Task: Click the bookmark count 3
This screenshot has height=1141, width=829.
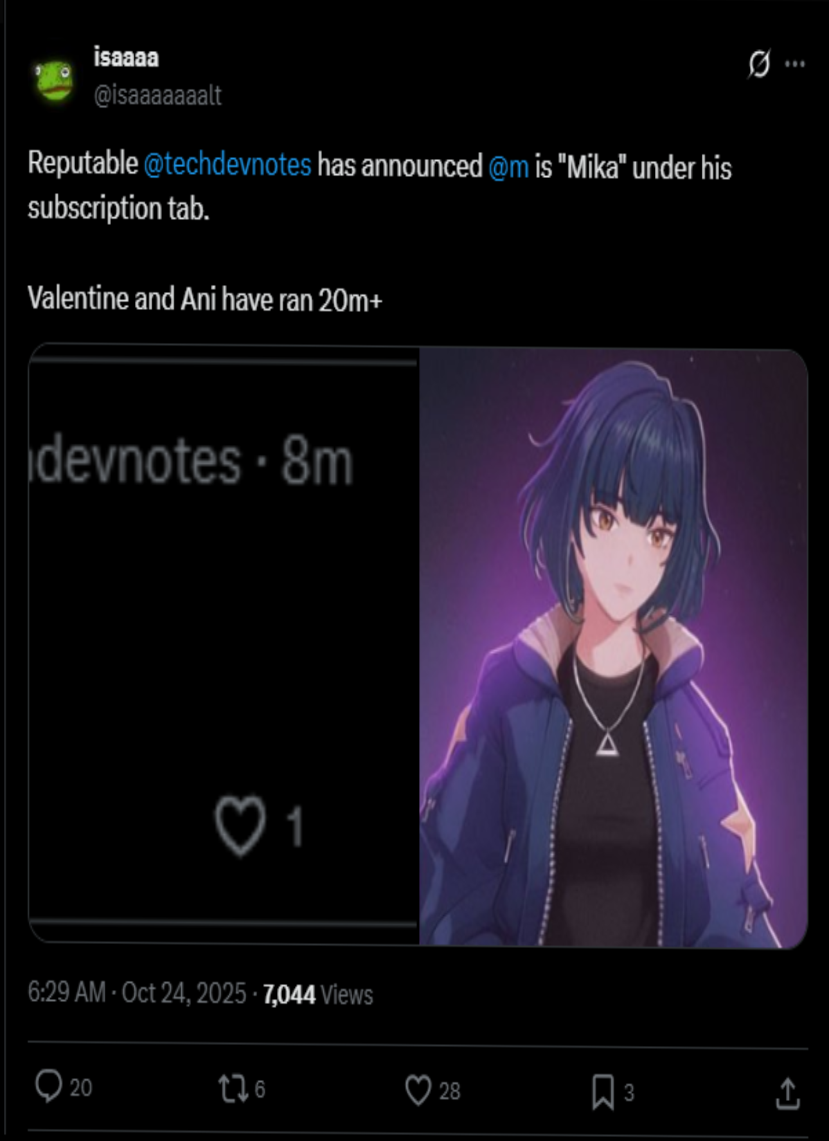Action: pyautogui.click(x=629, y=1092)
